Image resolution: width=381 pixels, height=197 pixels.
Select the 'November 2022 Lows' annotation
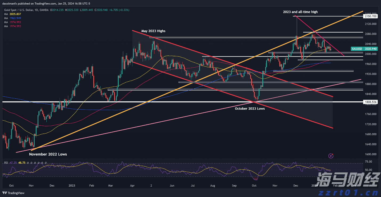pyautogui.click(x=48, y=154)
